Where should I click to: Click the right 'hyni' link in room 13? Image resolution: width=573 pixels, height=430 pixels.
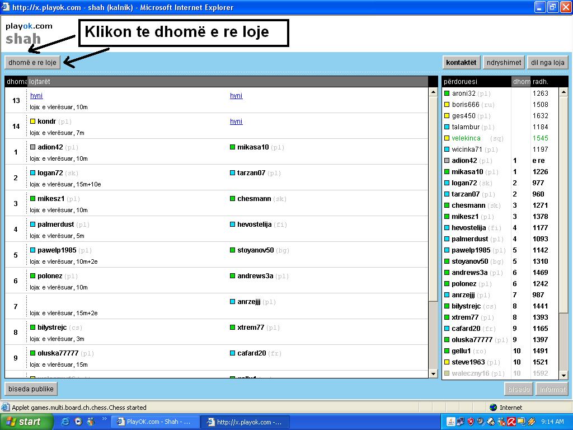click(236, 96)
